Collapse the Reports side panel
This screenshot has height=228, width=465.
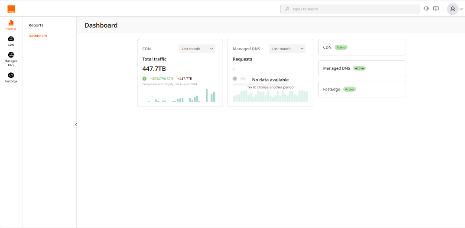[x=76, y=125]
